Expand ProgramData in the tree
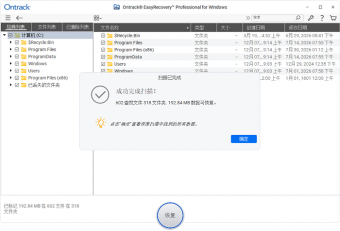Image resolution: width=340 pixels, height=231 pixels. tap(10, 56)
